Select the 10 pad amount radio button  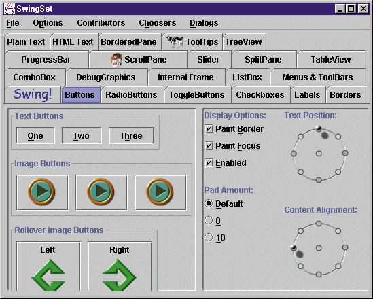click(209, 237)
